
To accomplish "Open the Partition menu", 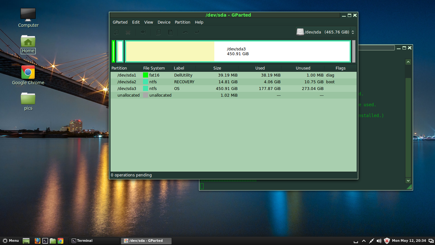I will [x=182, y=22].
